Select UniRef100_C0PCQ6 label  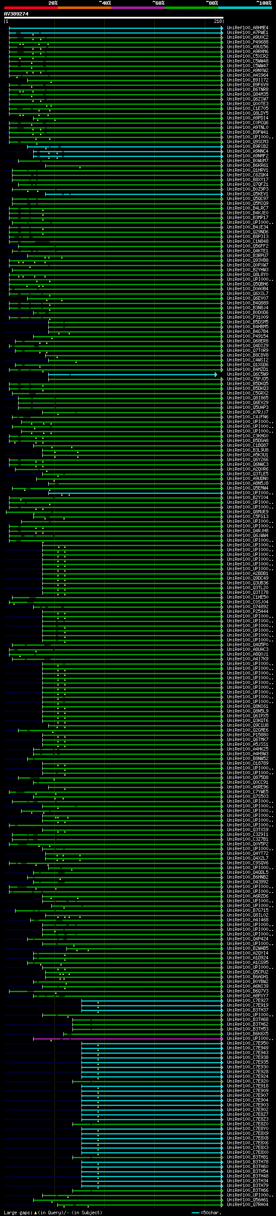pos(247,123)
